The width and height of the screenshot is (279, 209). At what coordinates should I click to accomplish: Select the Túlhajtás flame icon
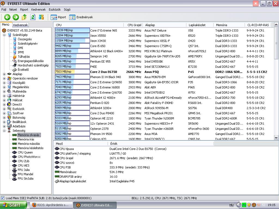(x=15, y=57)
